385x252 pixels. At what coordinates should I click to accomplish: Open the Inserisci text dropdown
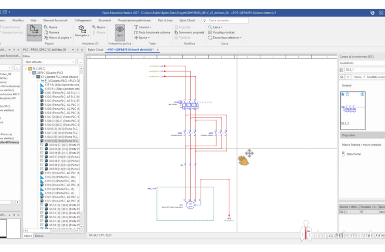[x=143, y=27]
